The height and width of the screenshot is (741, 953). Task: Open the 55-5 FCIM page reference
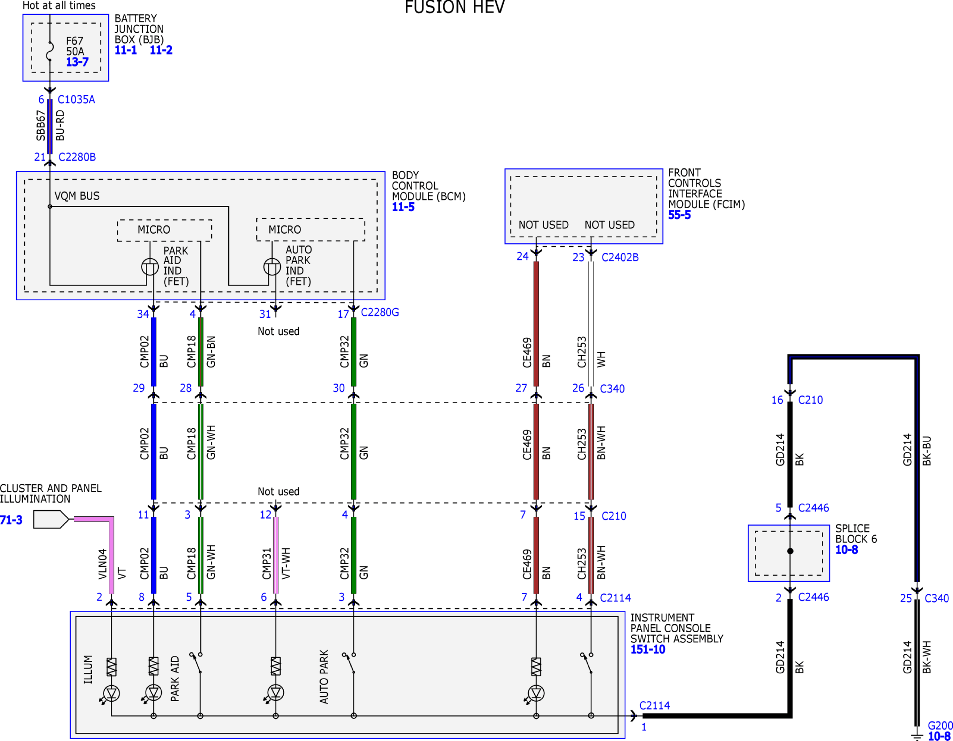679,215
